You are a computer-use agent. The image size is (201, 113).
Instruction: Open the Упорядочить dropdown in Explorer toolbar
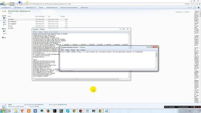(6, 8)
